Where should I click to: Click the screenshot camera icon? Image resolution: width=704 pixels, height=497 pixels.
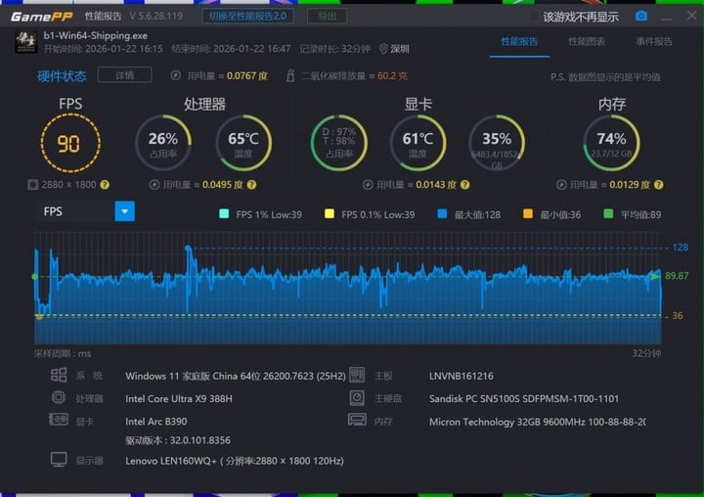click(641, 17)
